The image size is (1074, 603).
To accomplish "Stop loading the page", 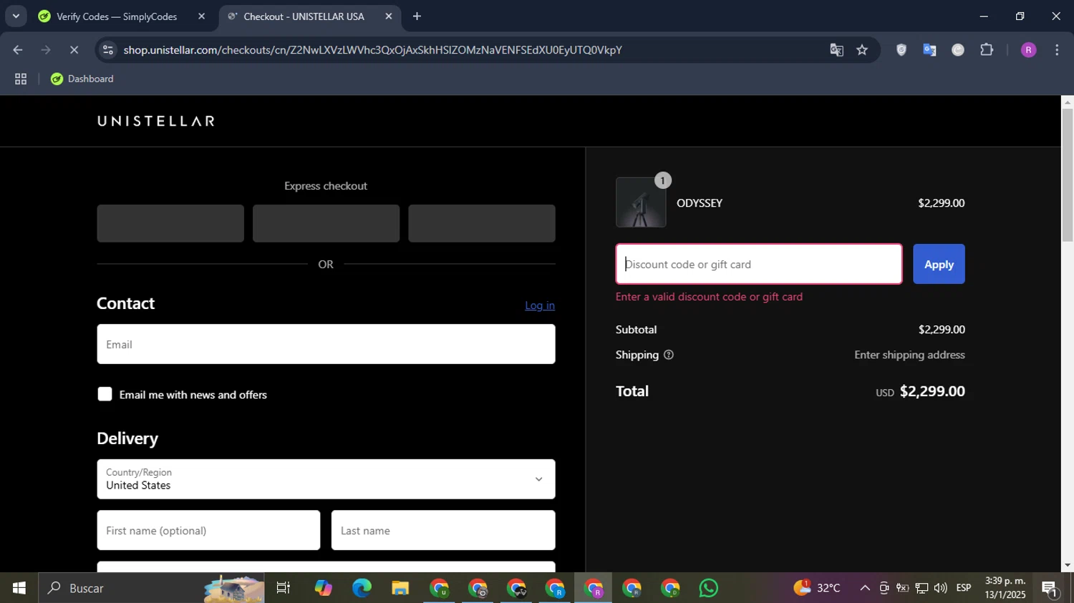I will [x=74, y=50].
